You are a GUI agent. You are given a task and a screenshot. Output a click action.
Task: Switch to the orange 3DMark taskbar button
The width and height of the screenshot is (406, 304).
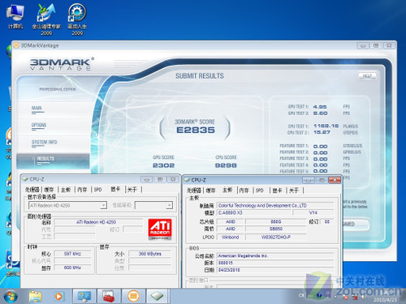coord(133,297)
